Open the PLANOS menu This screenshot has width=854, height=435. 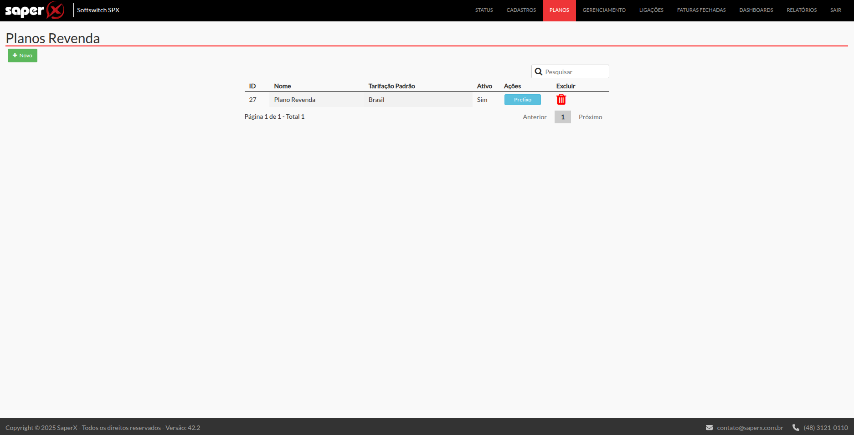[x=559, y=10]
